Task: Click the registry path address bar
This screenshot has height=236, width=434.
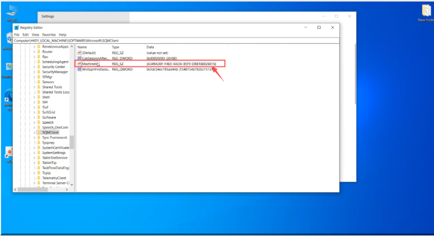Action: pos(176,41)
